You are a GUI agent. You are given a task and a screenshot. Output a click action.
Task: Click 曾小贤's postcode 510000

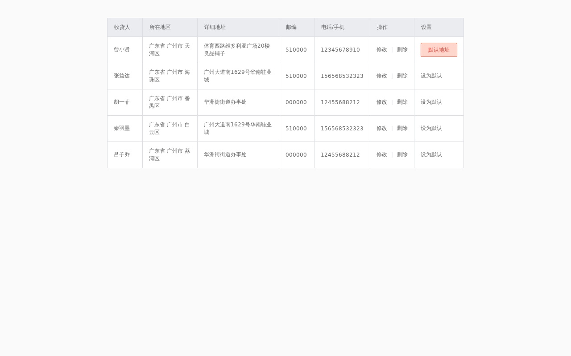pos(296,49)
